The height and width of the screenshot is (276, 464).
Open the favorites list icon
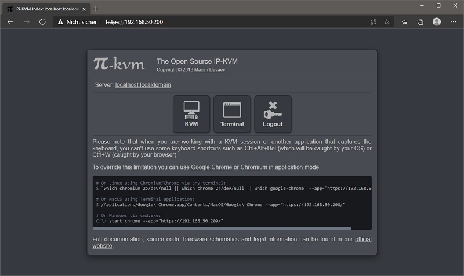point(404,22)
